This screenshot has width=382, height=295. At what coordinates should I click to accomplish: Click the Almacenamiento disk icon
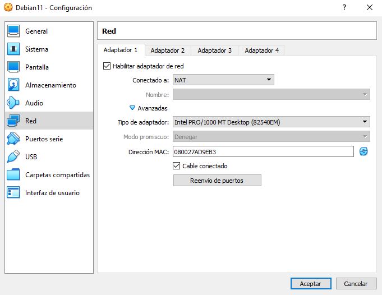coord(13,85)
